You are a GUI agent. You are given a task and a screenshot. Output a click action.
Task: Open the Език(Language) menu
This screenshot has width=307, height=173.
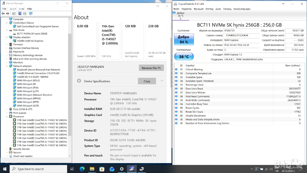click(242, 9)
